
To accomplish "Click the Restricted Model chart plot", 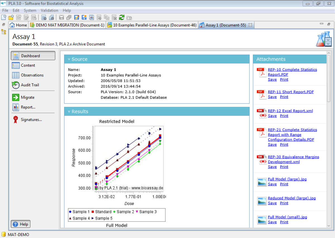I will point(129,158).
